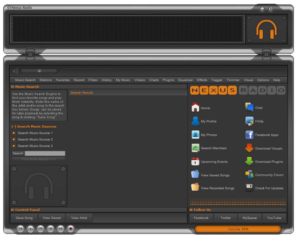Click the View Artist button
The height and width of the screenshot is (239, 298).
(79, 218)
